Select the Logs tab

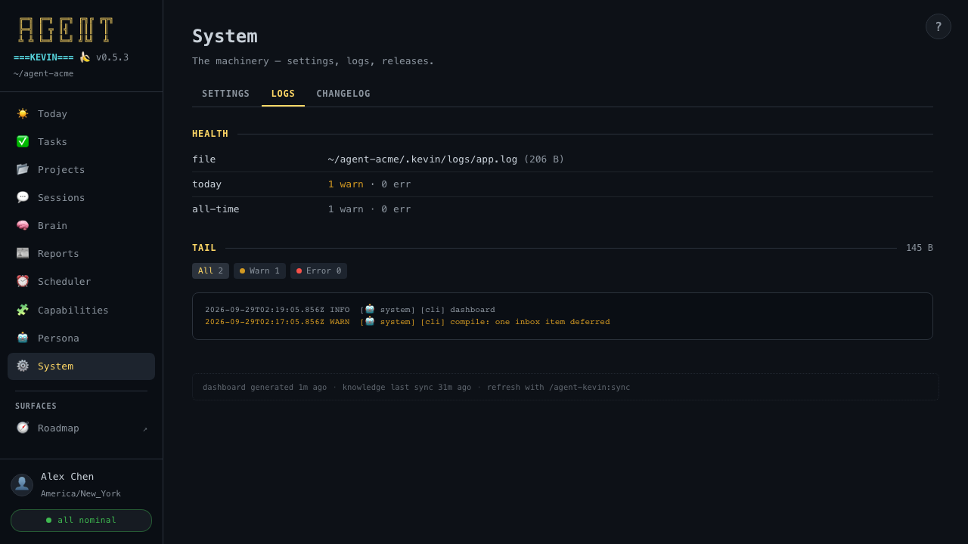283,94
